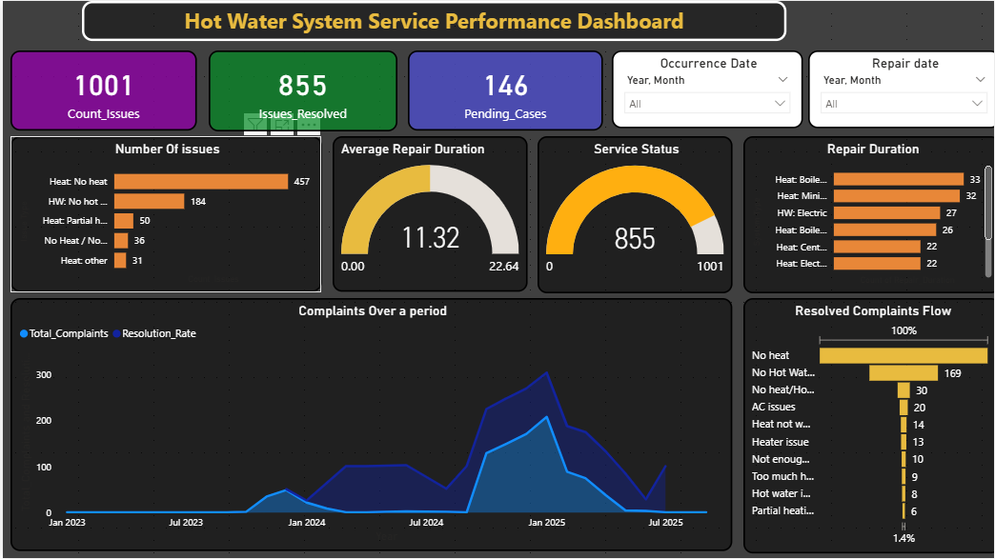This screenshot has width=995, height=559.
Task: Select the 'No heat' funnel bar
Action: [x=903, y=355]
